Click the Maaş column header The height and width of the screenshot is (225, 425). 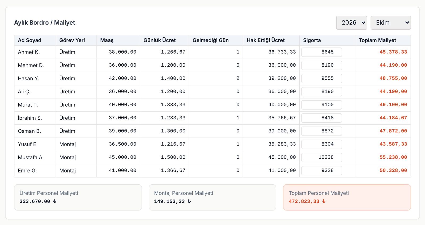pos(118,40)
